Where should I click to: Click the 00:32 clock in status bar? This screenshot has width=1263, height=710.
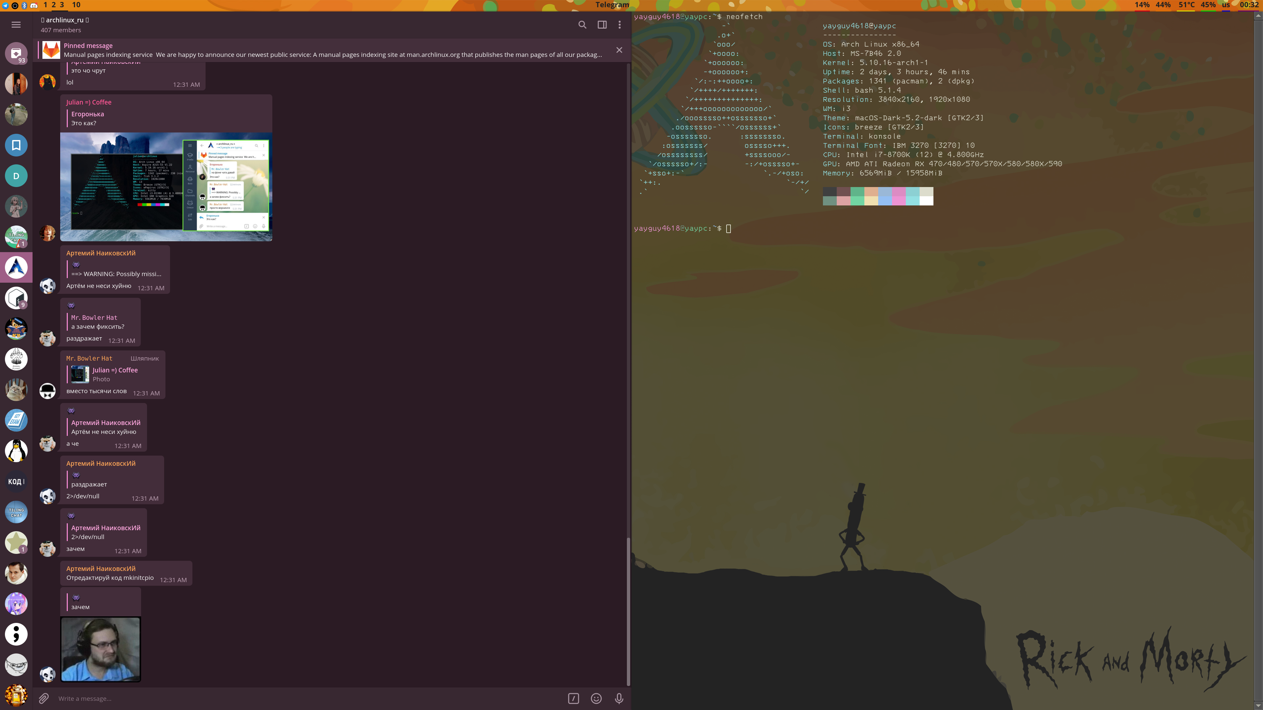tap(1249, 5)
